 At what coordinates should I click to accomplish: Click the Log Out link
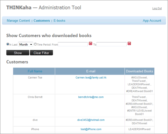pos(157,8)
